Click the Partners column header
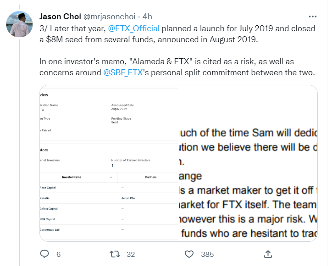This screenshot has height=266, width=332. tap(147, 177)
